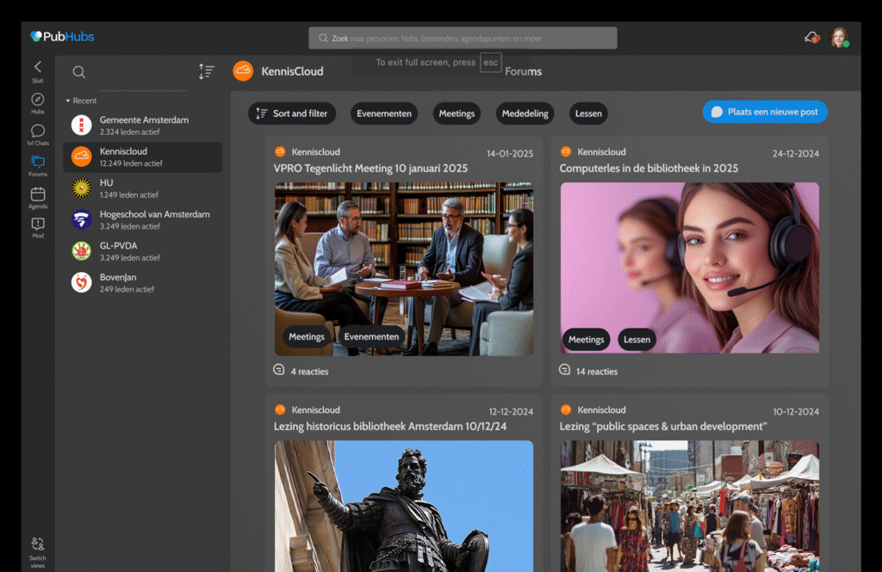Viewport: 882px width, 572px height.
Task: Click Plaats een nieuwe post button
Action: click(765, 112)
